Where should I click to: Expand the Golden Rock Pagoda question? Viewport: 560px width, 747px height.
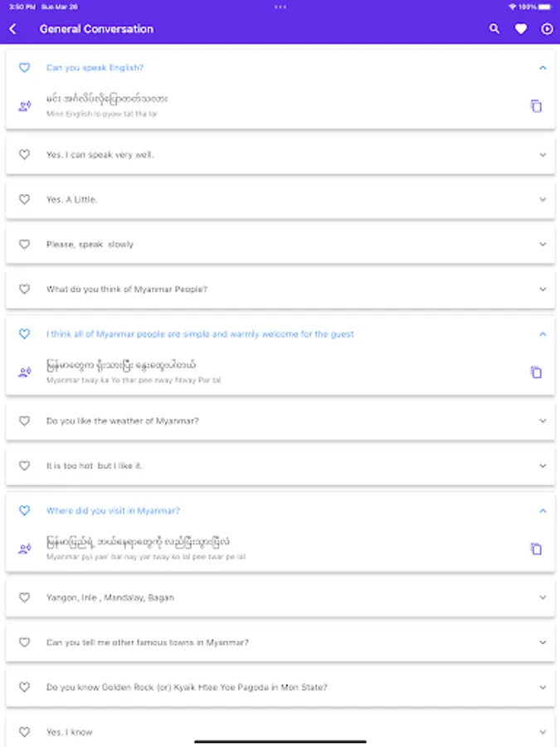pos(543,687)
